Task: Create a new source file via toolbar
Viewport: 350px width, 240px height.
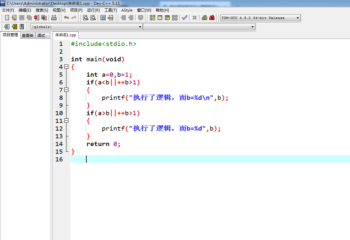Action: (x=7, y=18)
